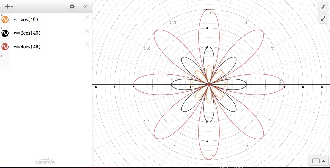The height and width of the screenshot is (168, 330).
Task: Show the on-screen keyboard
Action: point(319,161)
